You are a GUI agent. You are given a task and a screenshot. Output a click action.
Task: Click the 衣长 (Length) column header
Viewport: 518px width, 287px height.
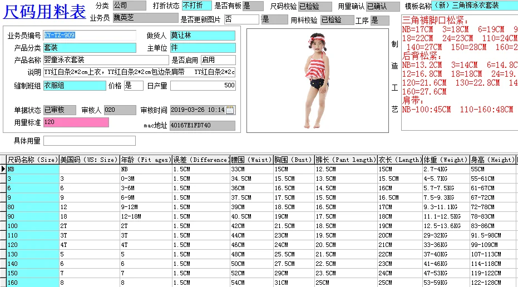click(399, 160)
